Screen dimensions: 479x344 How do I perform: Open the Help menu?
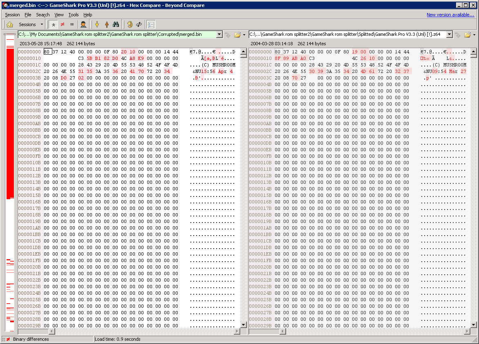click(x=88, y=15)
